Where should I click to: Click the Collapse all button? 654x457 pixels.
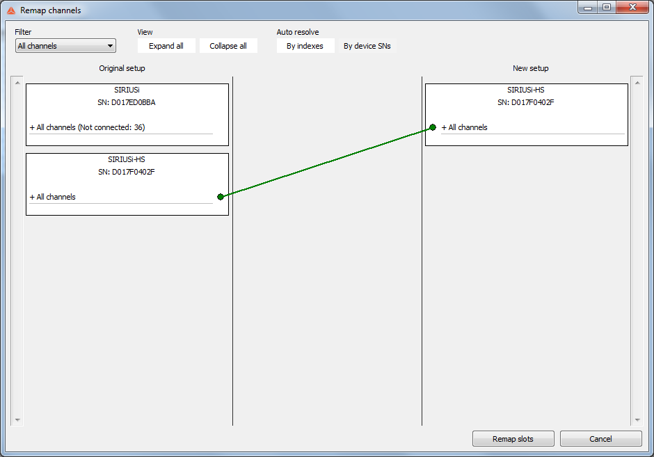228,46
